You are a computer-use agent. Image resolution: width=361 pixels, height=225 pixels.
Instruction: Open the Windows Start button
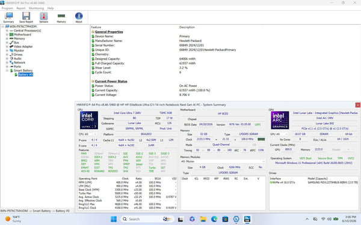[114, 219]
